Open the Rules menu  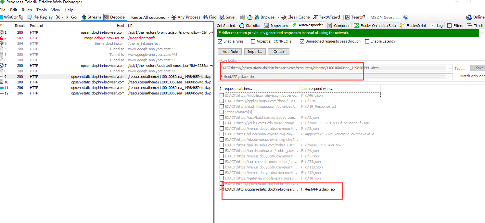click(x=27, y=10)
